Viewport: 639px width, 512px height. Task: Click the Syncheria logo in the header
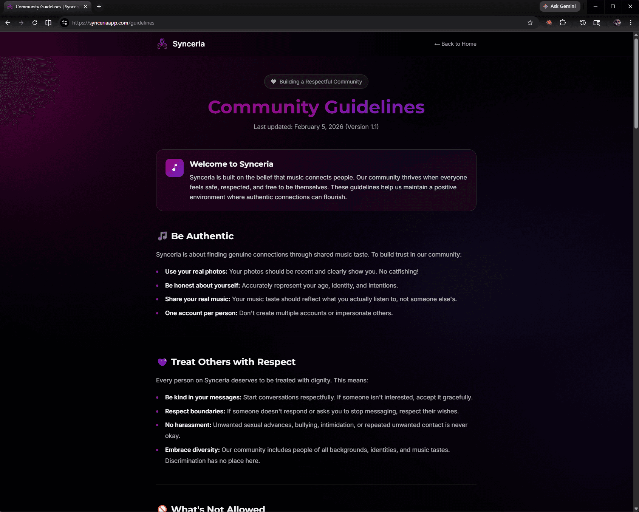click(162, 44)
